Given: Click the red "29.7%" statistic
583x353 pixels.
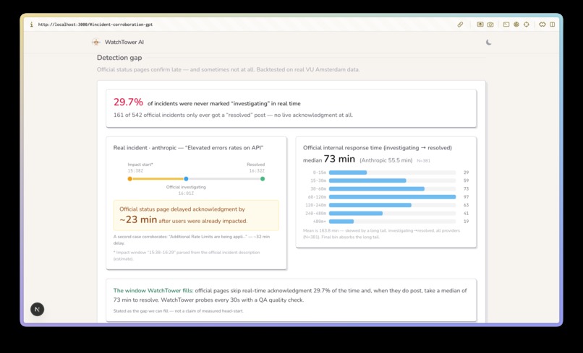Looking at the screenshot, I should (x=128, y=102).
